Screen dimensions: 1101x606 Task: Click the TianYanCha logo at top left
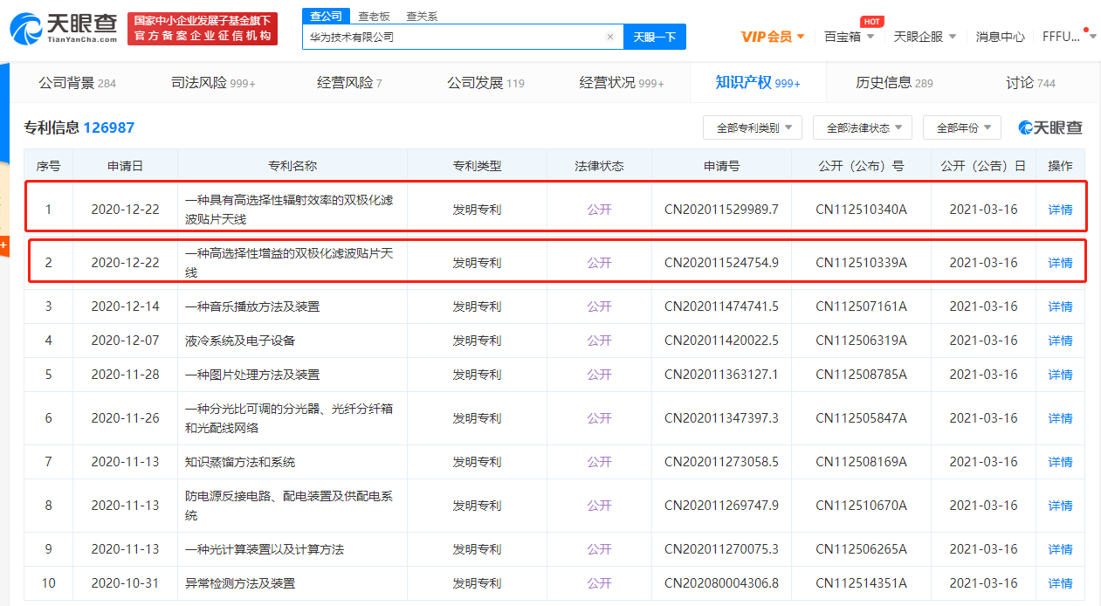click(63, 29)
